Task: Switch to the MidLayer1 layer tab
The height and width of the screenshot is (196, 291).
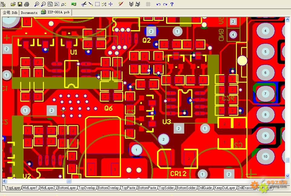Action: [30, 188]
